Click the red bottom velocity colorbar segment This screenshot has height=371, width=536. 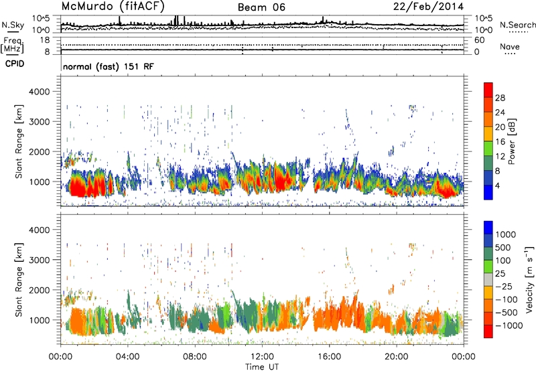click(x=488, y=331)
